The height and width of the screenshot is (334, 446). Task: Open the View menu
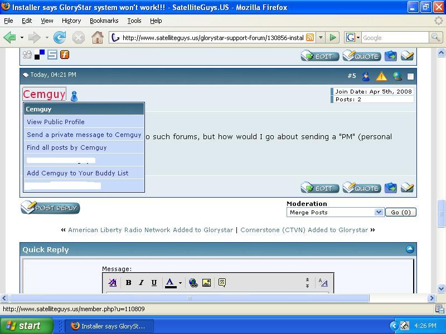point(47,21)
